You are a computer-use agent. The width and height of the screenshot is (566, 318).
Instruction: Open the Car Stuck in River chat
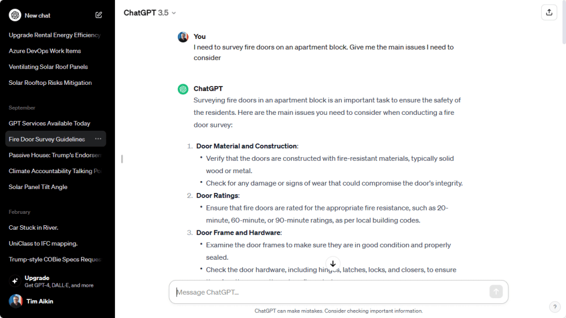coord(33,227)
